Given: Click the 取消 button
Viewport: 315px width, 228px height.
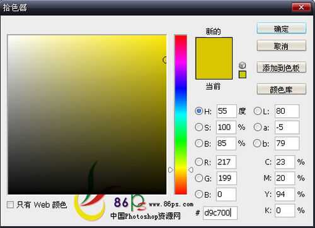Looking at the screenshot, I should point(282,45).
